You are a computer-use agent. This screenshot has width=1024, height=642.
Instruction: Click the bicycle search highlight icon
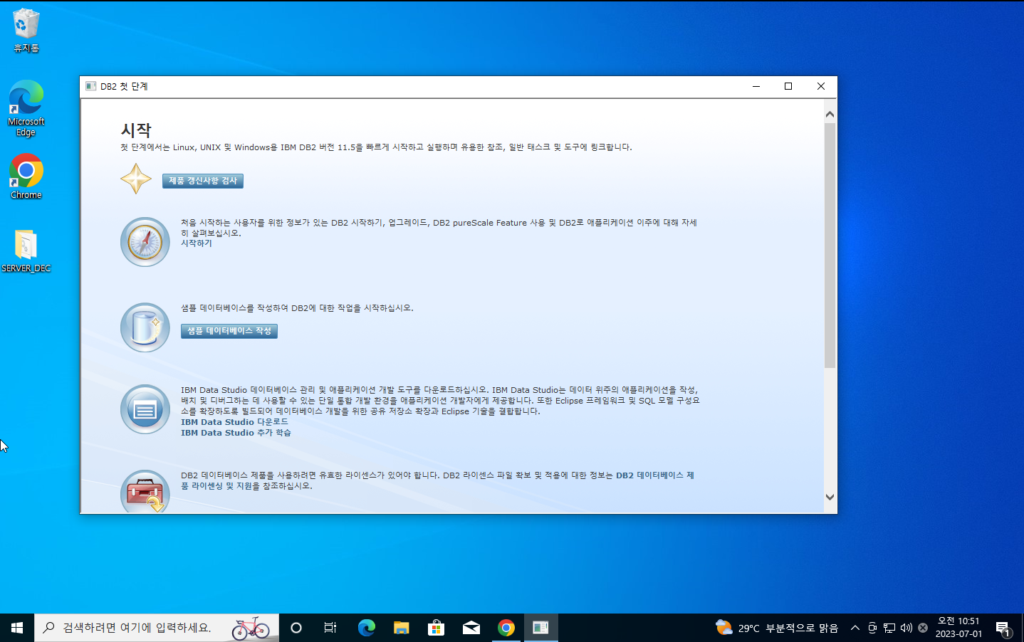pos(251,628)
